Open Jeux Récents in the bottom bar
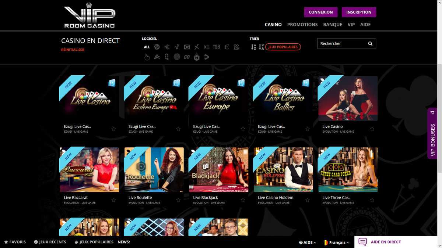This screenshot has height=248, width=442. click(50, 242)
